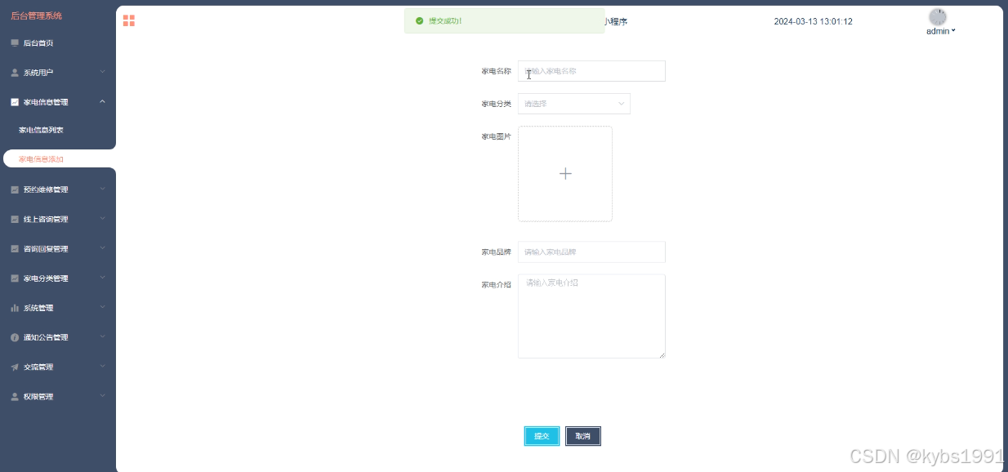
Task: Expand the 权限管理 chevron
Action: click(102, 395)
